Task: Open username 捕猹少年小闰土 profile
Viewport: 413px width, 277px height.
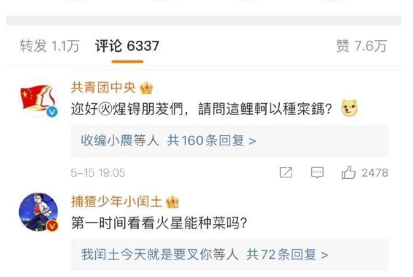Action: point(116,202)
